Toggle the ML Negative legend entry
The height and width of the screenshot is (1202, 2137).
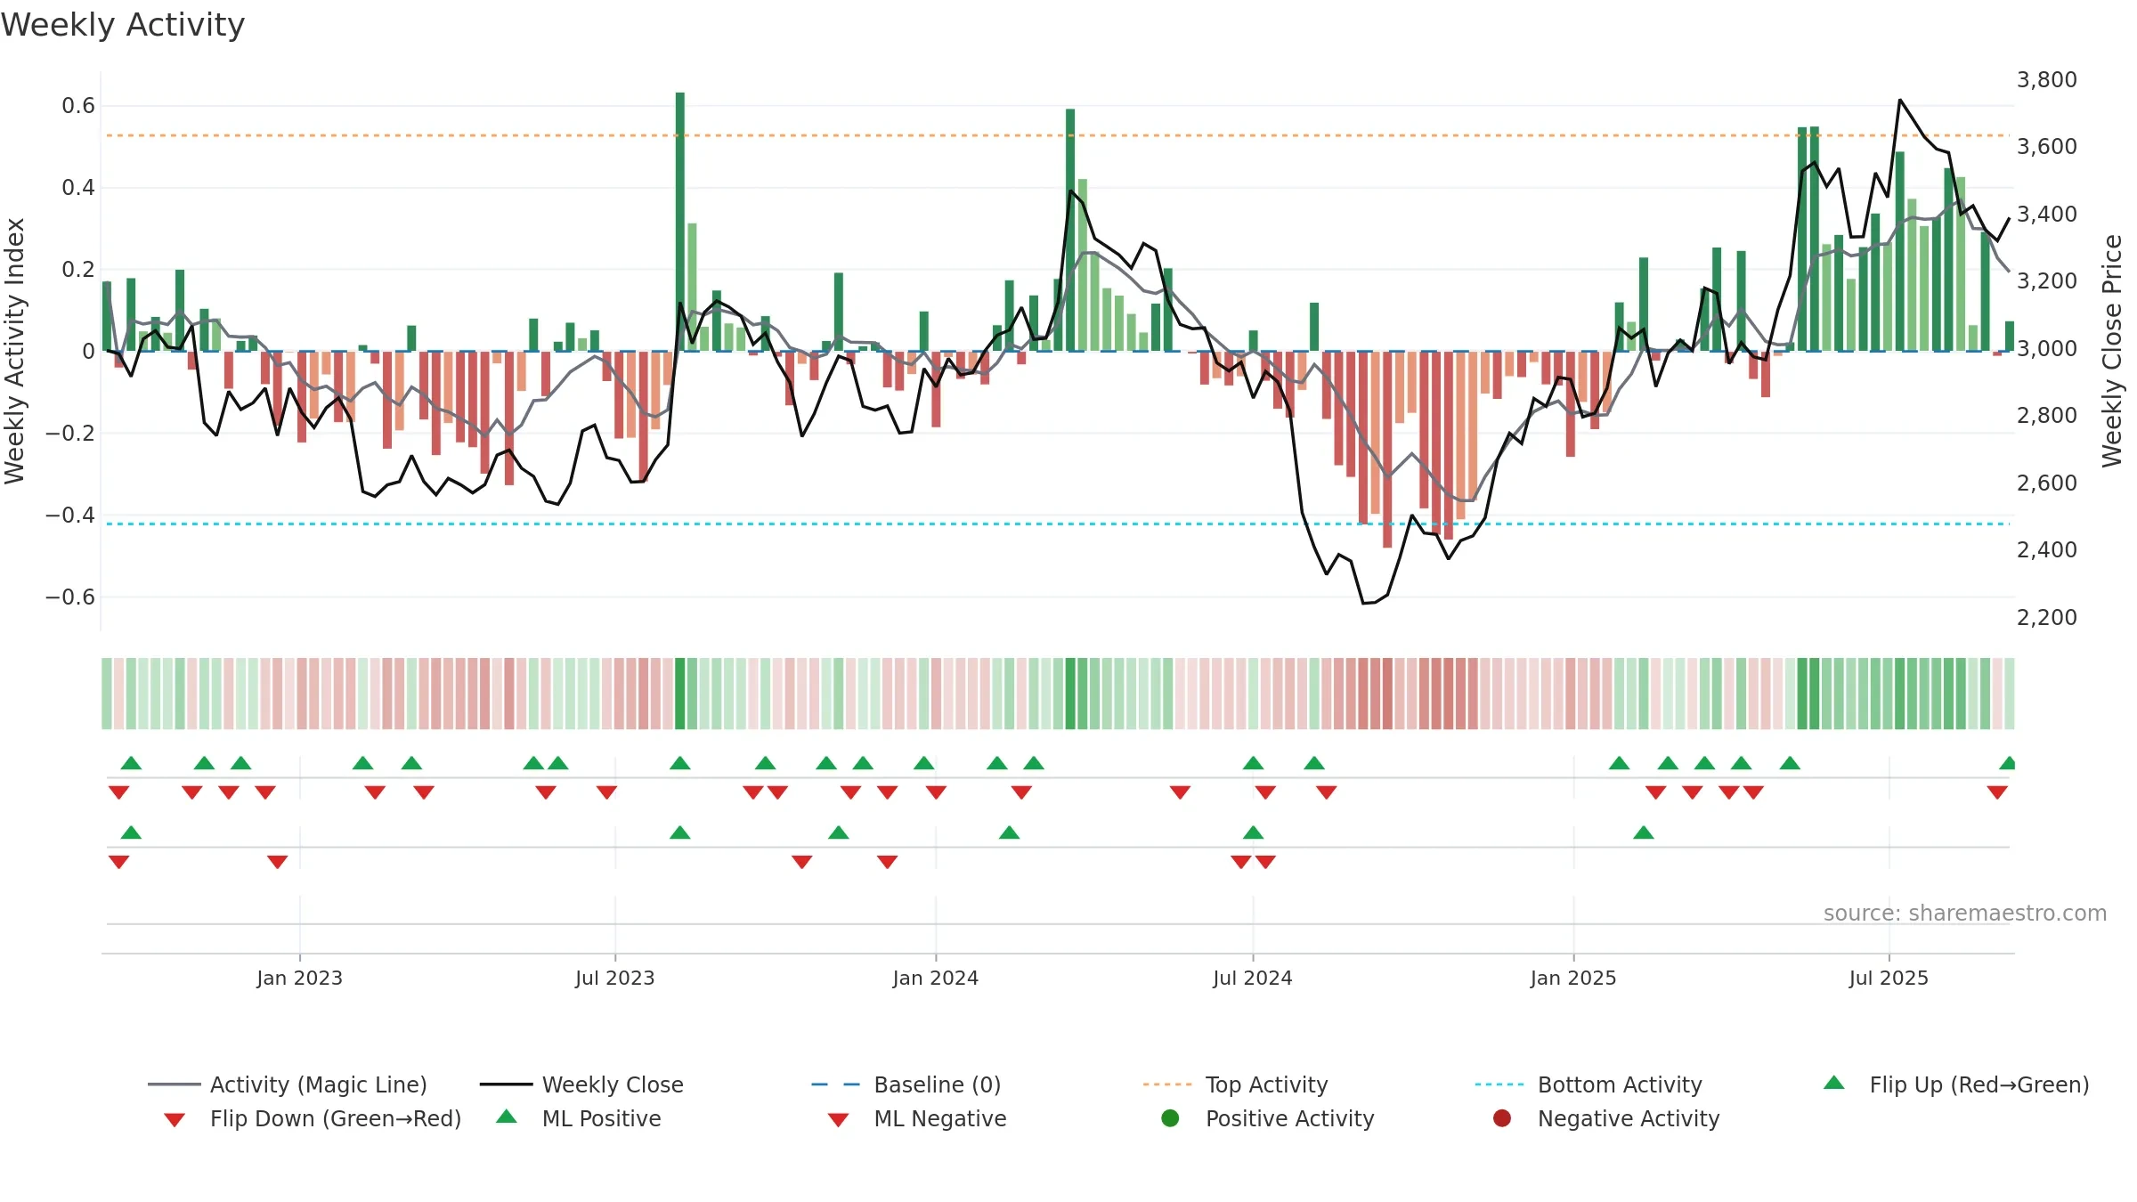click(x=917, y=1118)
